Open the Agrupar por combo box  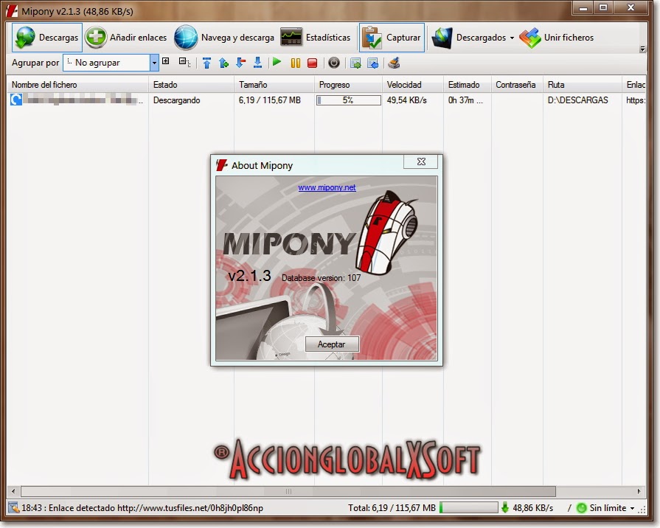tap(111, 63)
